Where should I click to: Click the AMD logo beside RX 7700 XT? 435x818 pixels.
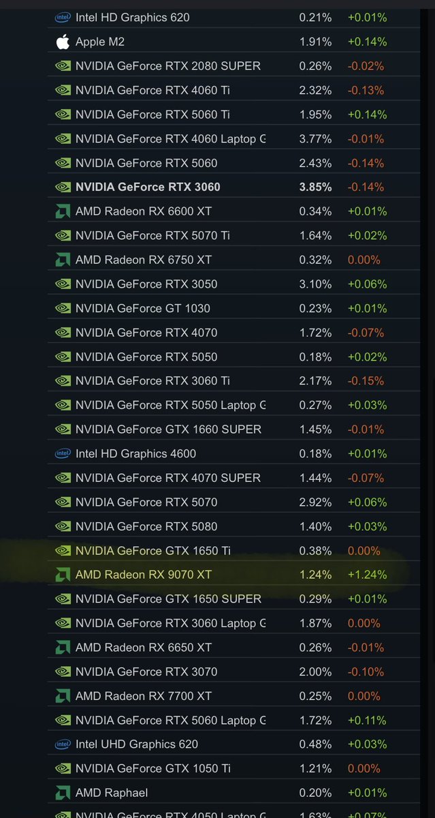[x=63, y=696]
